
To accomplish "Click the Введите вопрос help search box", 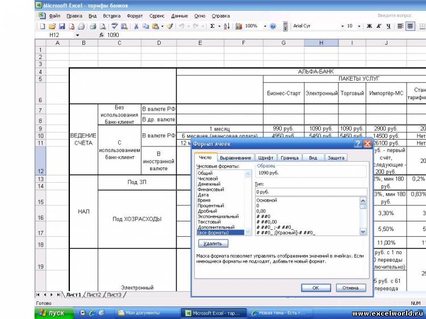I will [x=395, y=15].
